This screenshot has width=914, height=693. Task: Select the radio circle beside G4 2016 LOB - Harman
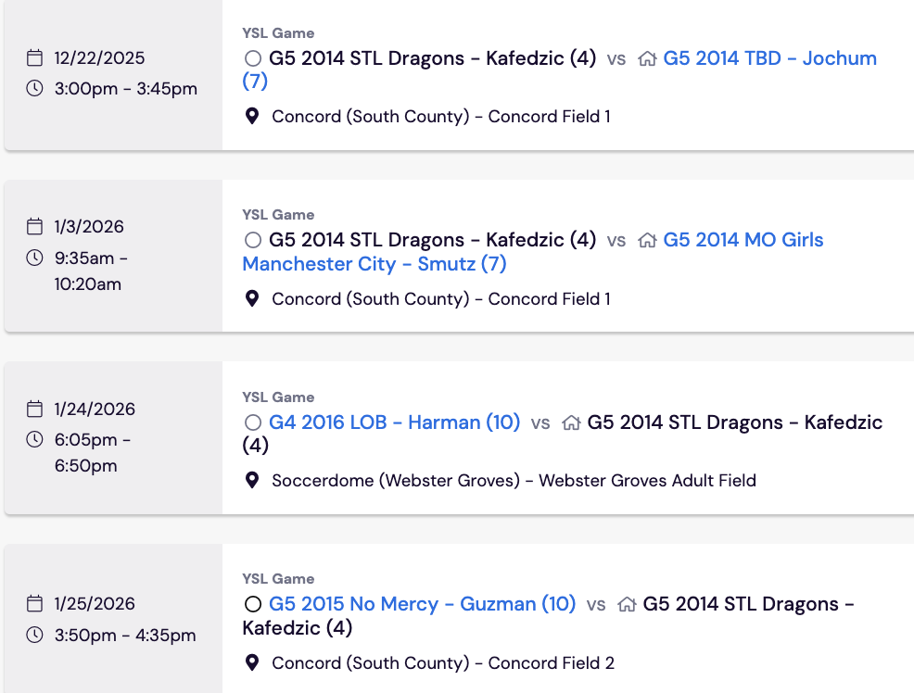(253, 422)
